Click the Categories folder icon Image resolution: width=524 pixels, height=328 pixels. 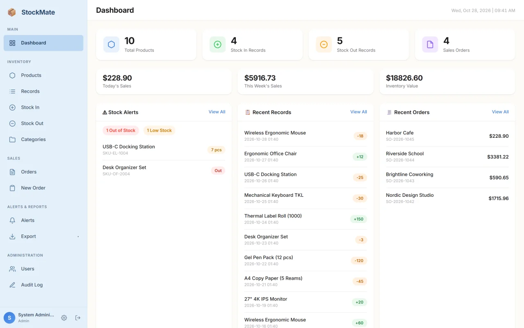click(12, 139)
